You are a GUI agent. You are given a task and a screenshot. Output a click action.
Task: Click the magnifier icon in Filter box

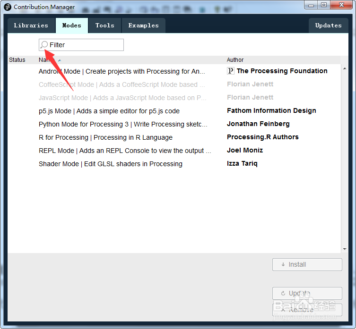[44, 45]
